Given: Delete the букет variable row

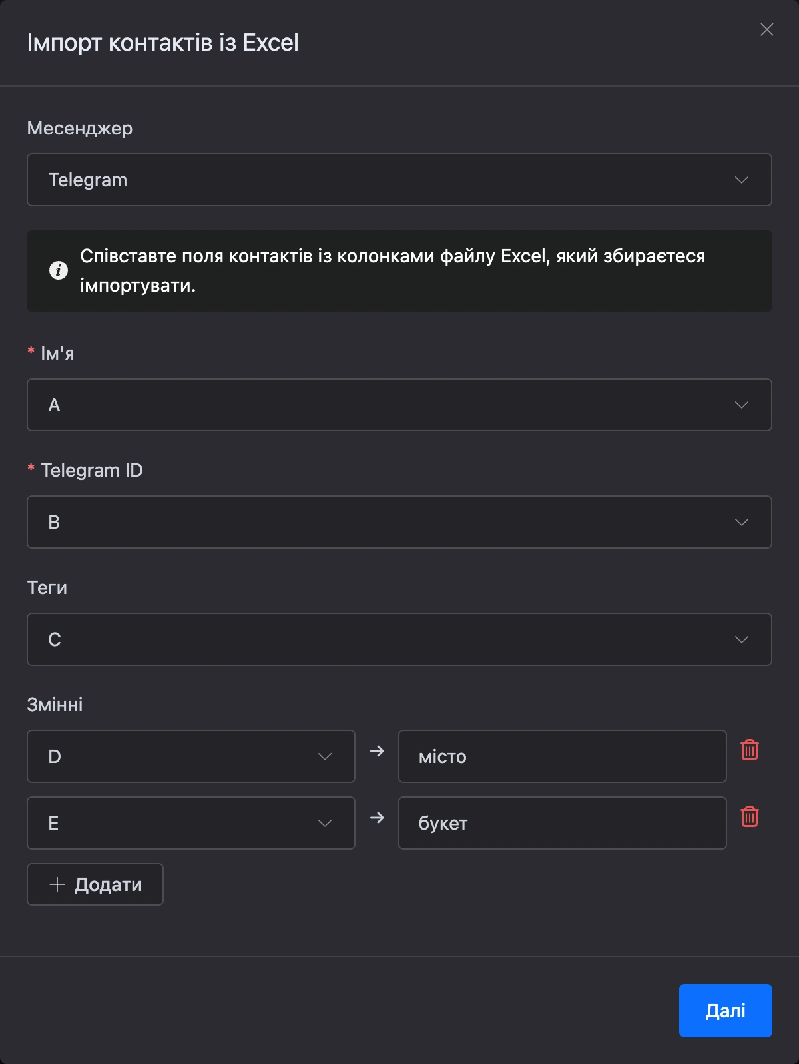Looking at the screenshot, I should click(x=750, y=817).
